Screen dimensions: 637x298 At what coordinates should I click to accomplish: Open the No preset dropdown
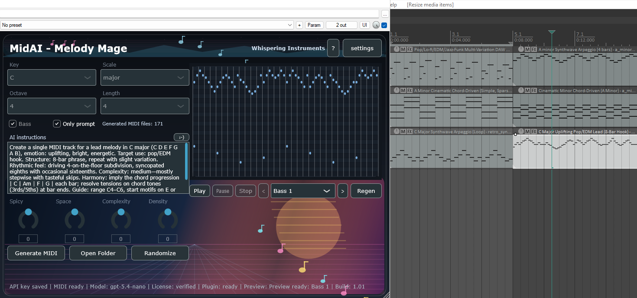(147, 25)
